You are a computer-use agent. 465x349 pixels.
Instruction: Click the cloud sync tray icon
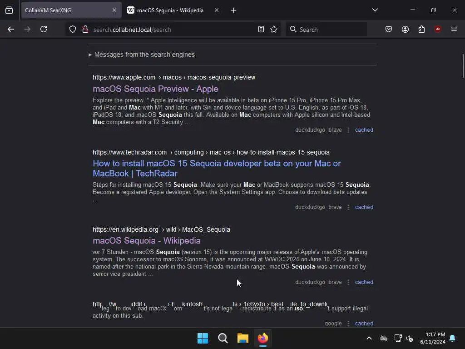pyautogui.click(x=384, y=338)
